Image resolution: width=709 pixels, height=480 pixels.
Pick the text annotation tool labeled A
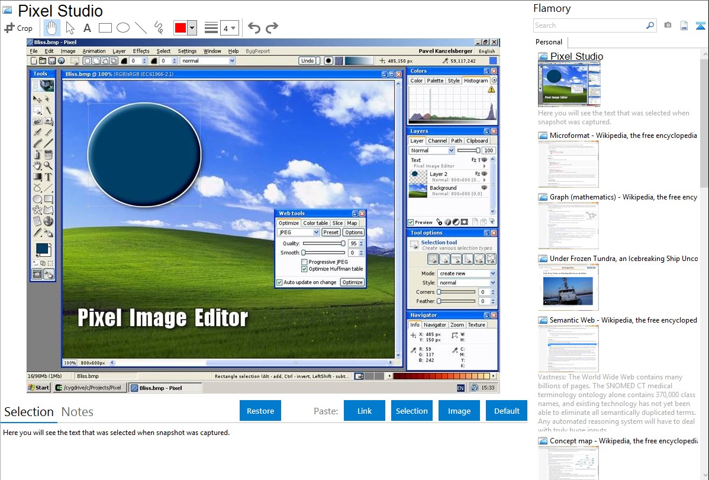87,28
